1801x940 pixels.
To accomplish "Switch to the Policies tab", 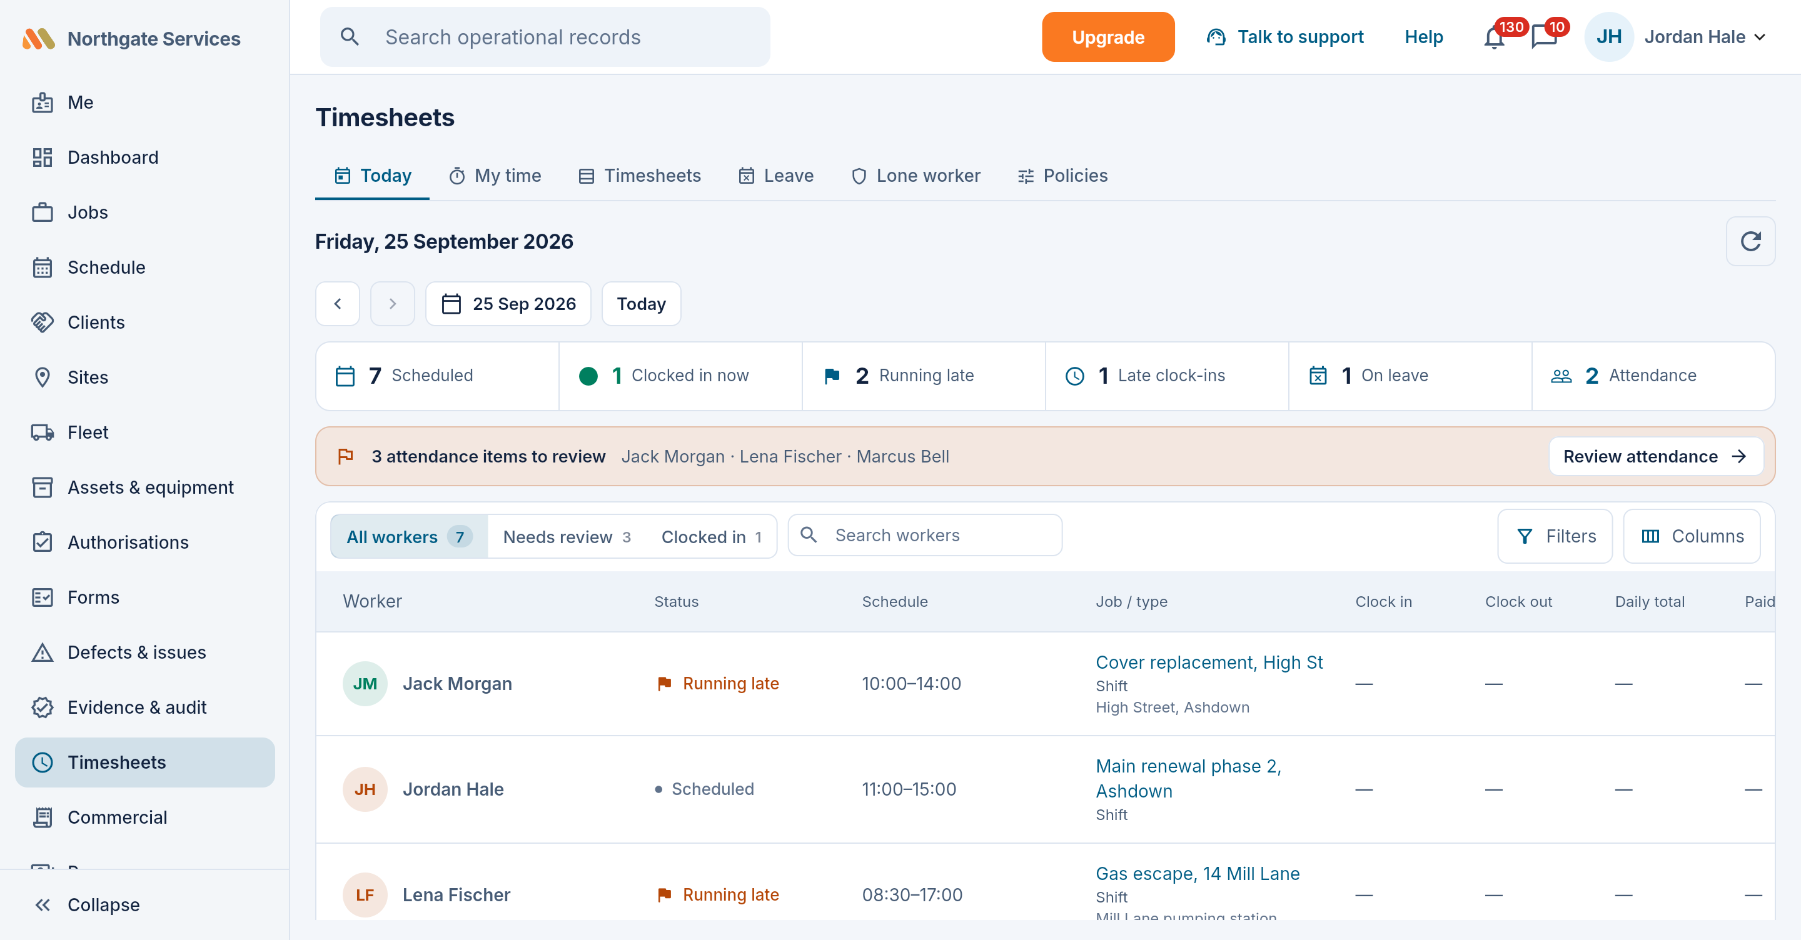I will click(x=1062, y=176).
